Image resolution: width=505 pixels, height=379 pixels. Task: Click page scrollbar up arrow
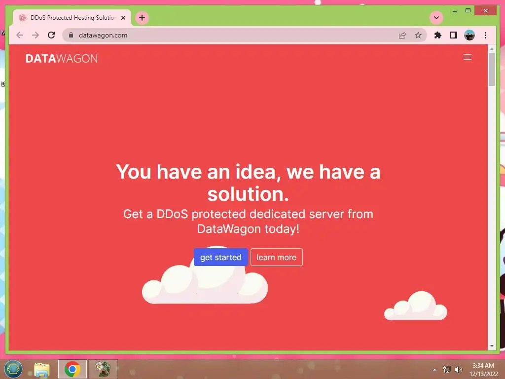point(492,49)
